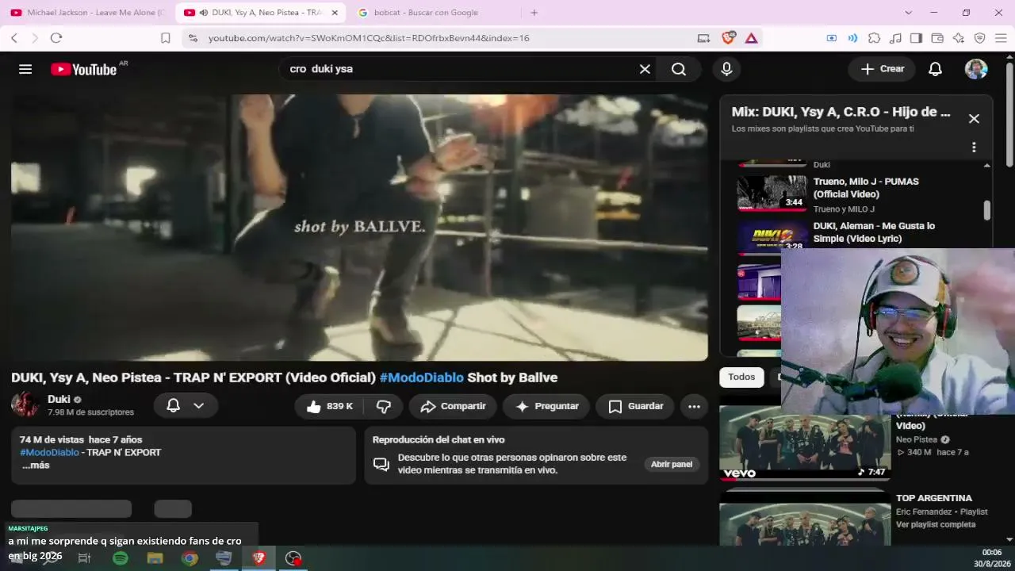Viewport: 1015px width, 571px height.
Task: Open Leo AI assistant icon
Action: 959,38
